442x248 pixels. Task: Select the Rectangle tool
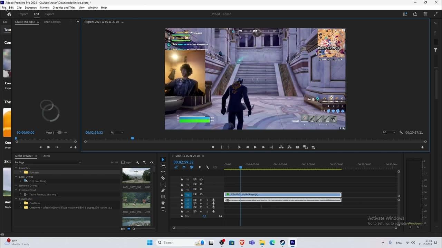[x=163, y=197]
